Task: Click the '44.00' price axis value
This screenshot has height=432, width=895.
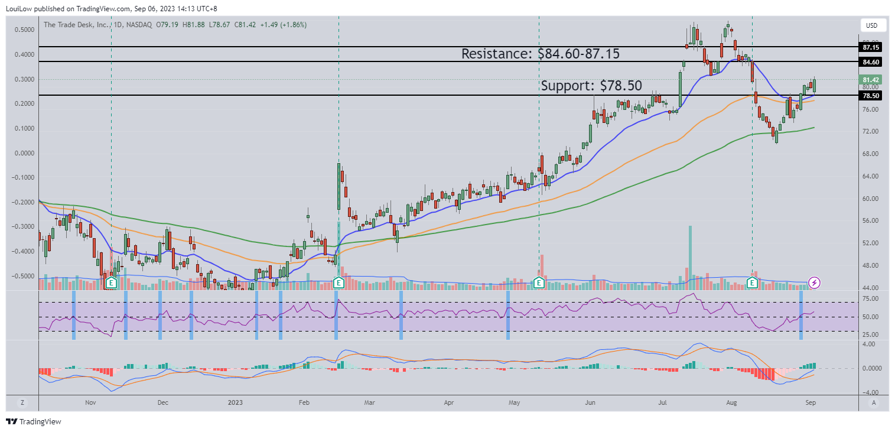Action: pyautogui.click(x=871, y=288)
